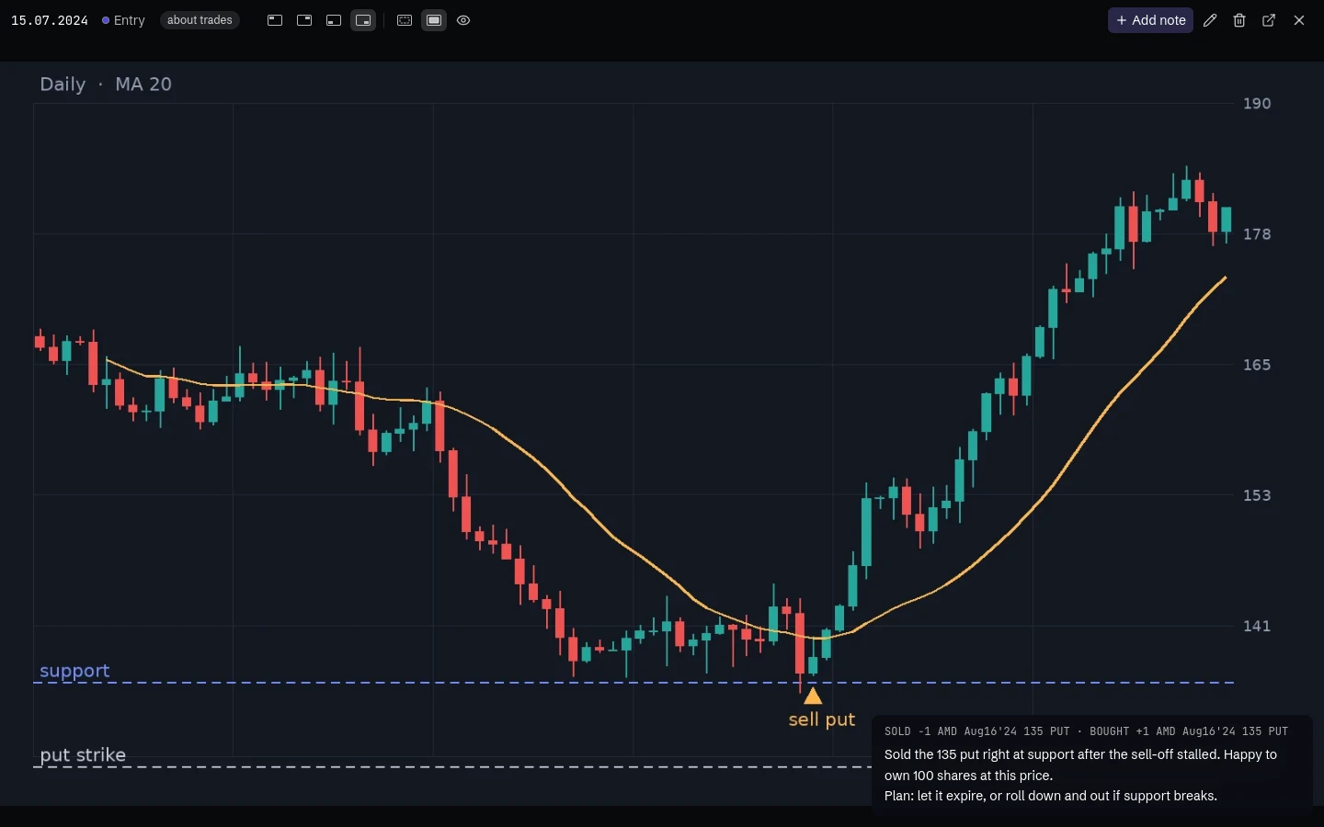This screenshot has height=827, width=1324.
Task: Toggle visibility with the eye icon
Action: [x=463, y=20]
